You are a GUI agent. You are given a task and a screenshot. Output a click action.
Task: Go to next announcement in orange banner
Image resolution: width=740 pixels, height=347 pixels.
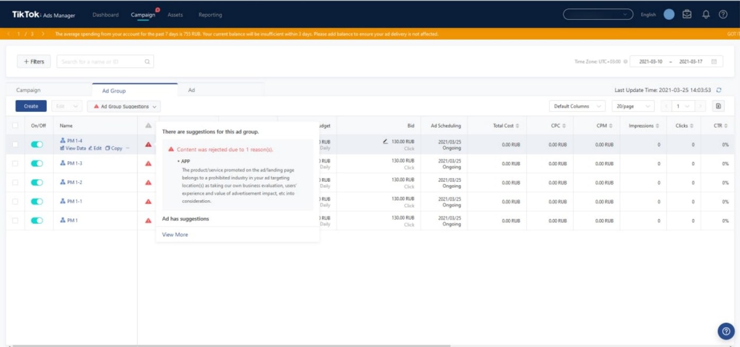pyautogui.click(x=42, y=34)
